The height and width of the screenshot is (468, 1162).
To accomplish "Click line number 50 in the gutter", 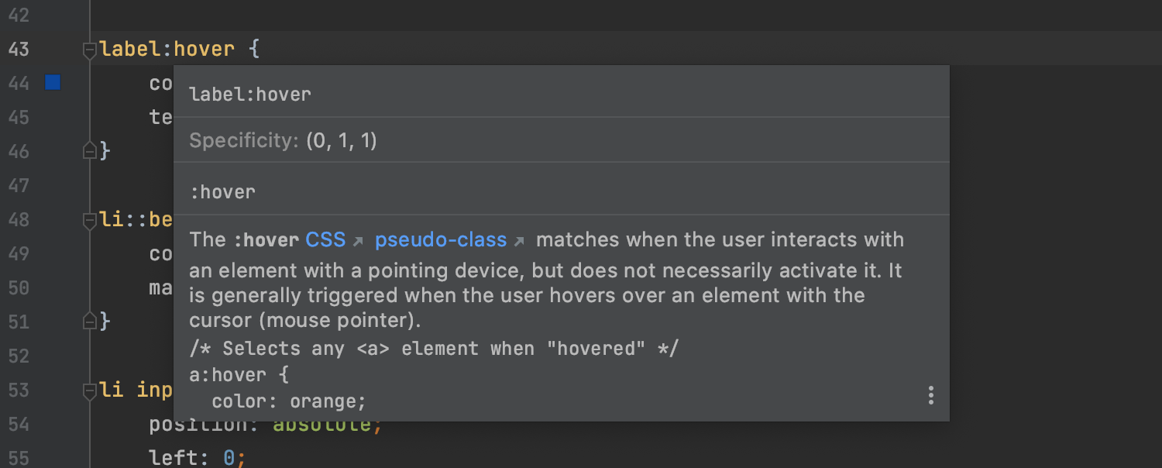I will [x=19, y=288].
